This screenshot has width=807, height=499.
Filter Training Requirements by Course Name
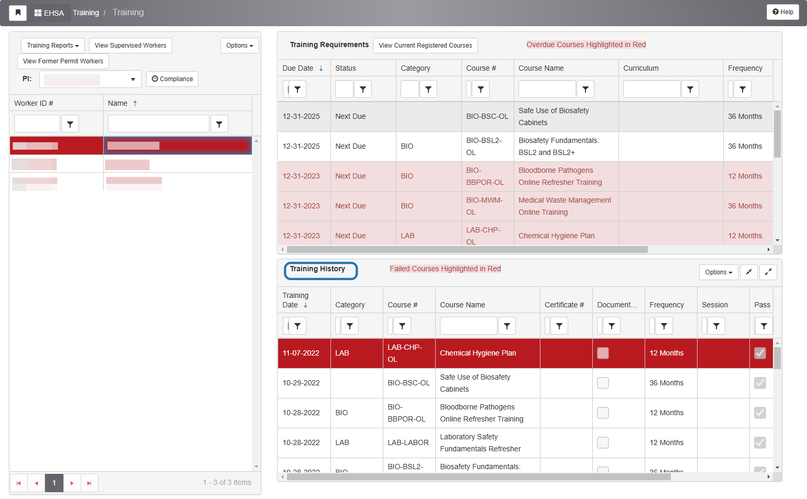pyautogui.click(x=585, y=89)
